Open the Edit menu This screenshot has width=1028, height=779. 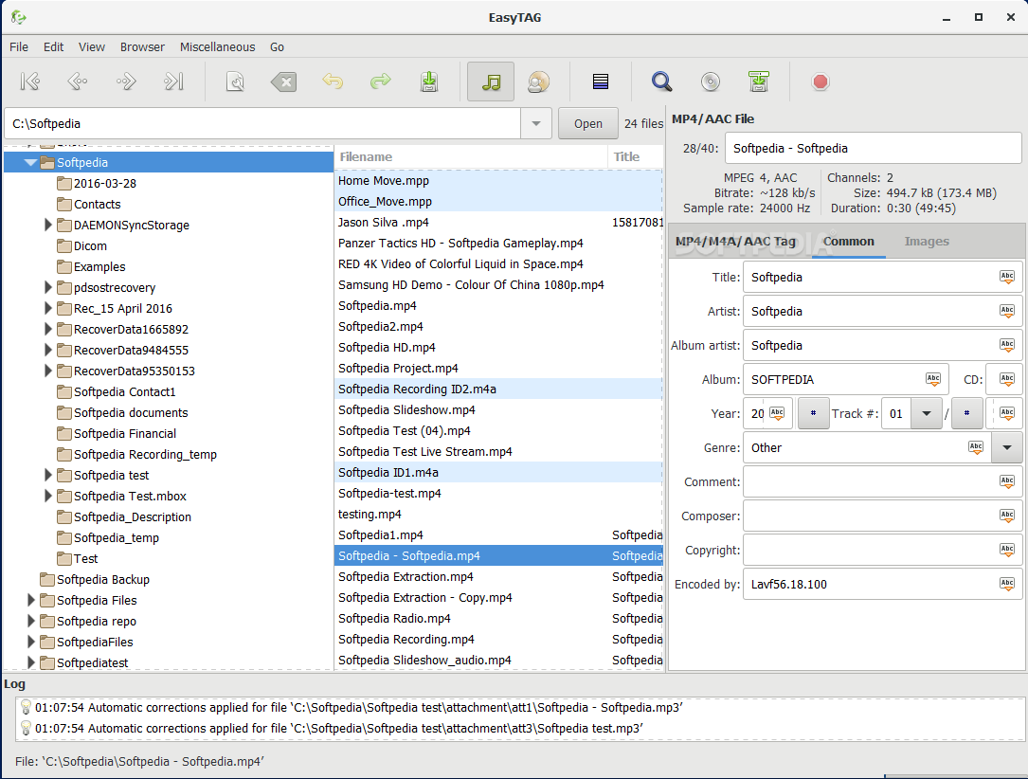(54, 46)
